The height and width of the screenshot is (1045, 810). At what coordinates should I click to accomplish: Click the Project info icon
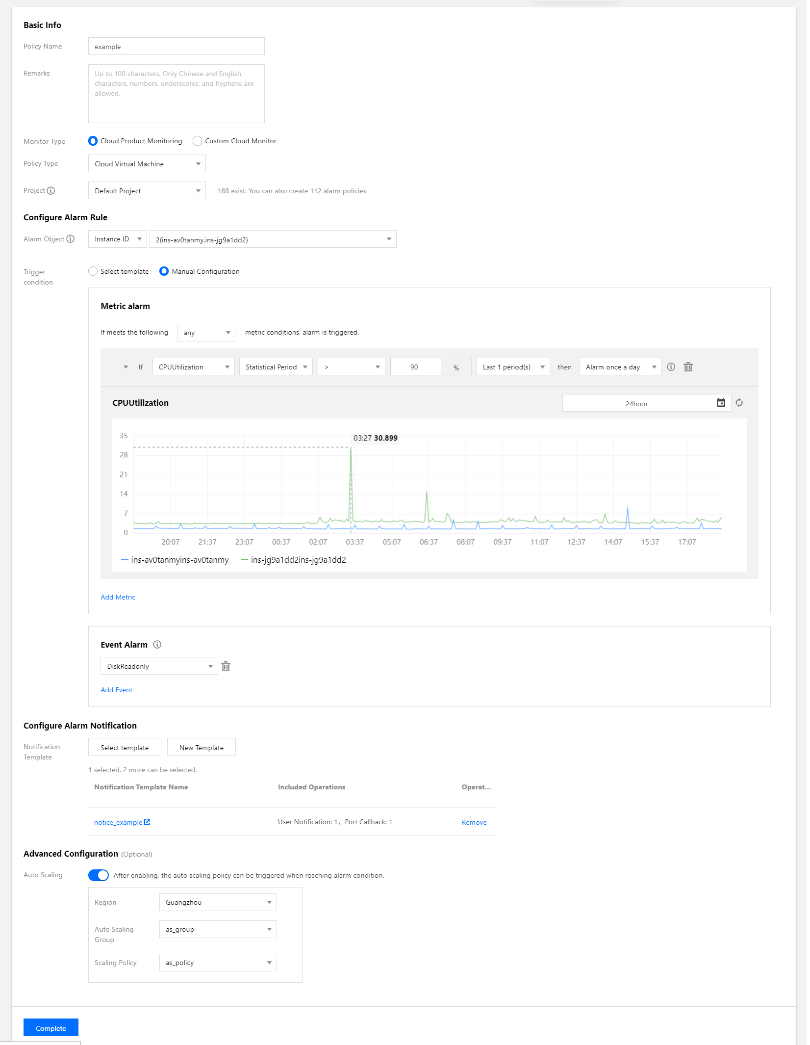51,191
